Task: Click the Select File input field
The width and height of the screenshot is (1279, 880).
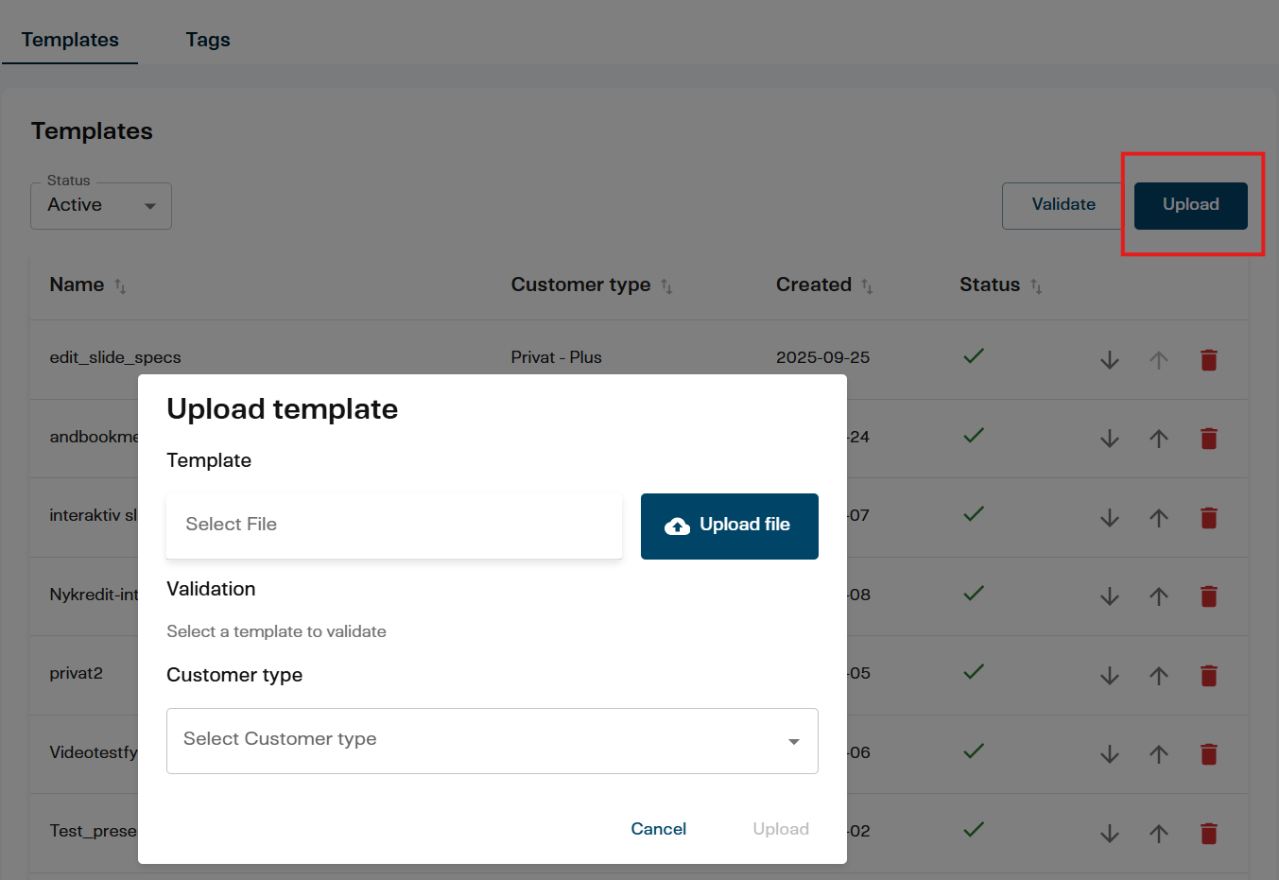Action: point(394,526)
